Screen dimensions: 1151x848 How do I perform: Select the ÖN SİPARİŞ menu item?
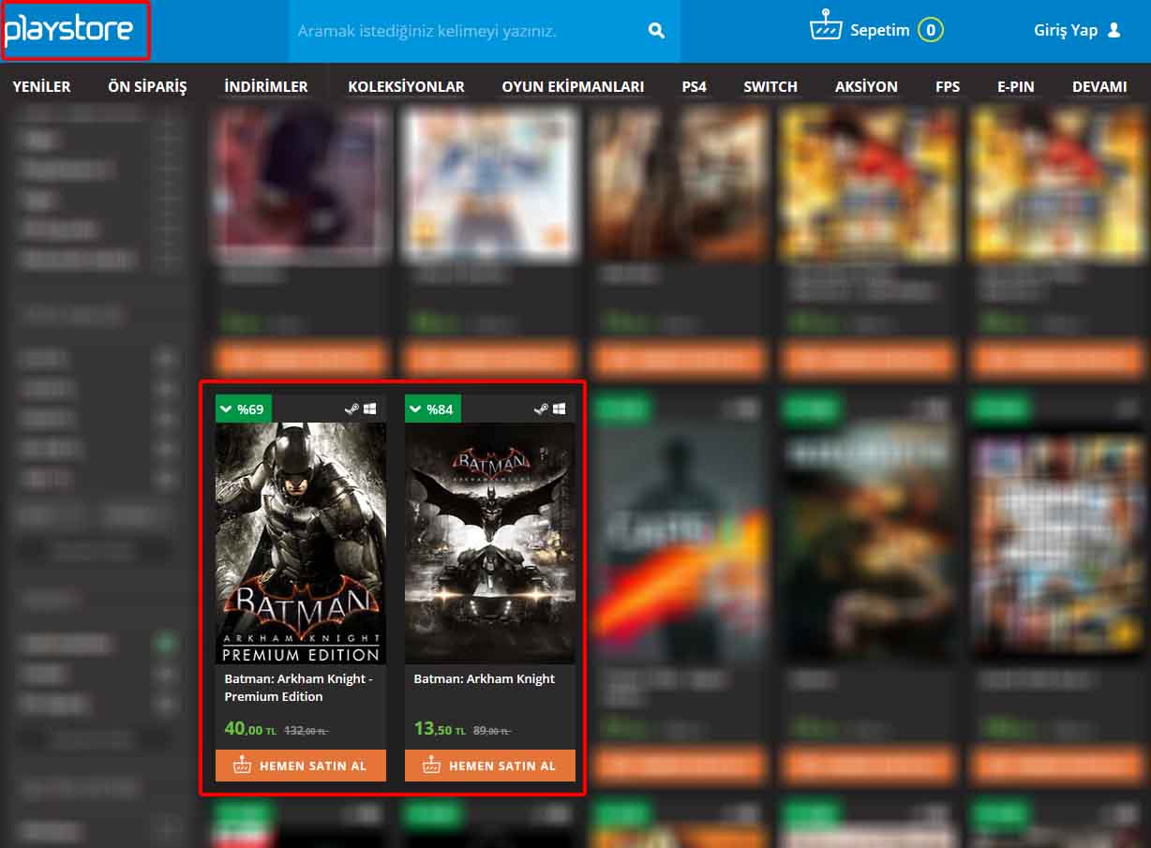(x=147, y=86)
